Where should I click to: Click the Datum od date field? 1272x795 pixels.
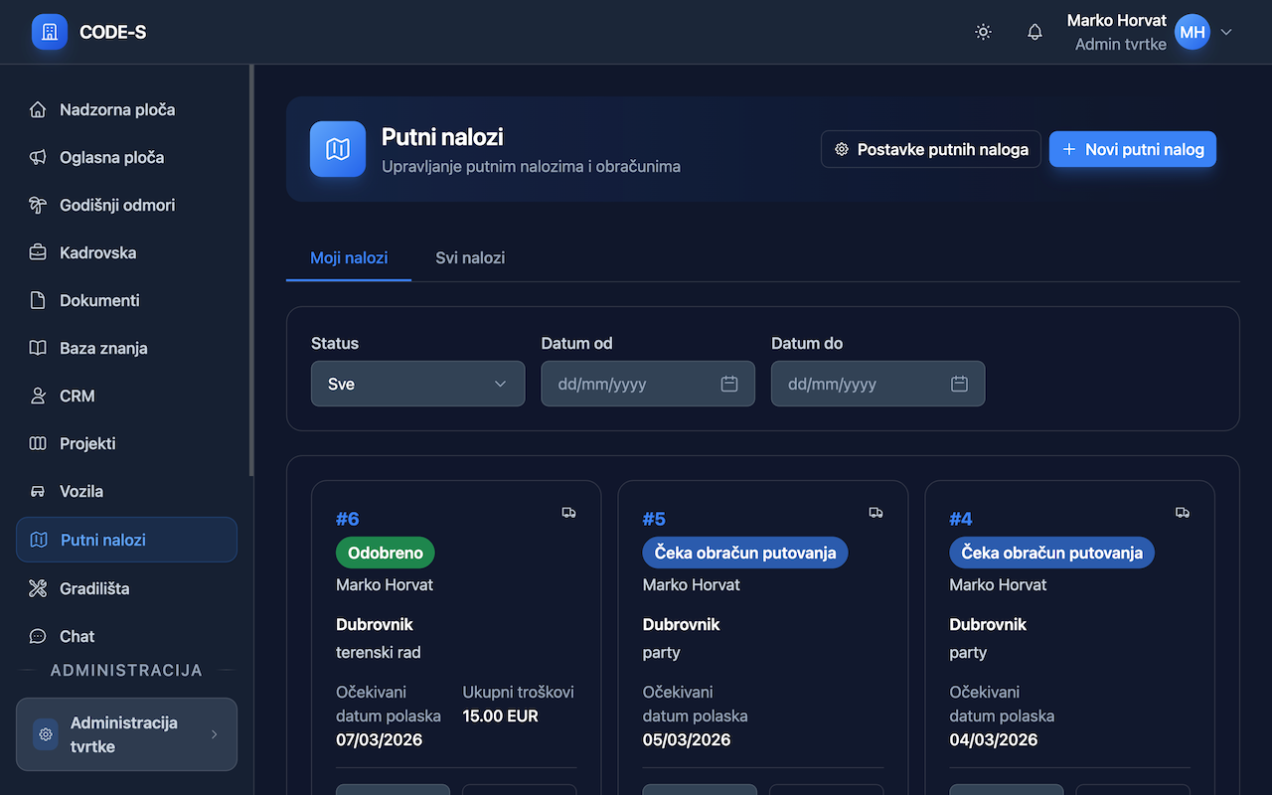coord(631,384)
